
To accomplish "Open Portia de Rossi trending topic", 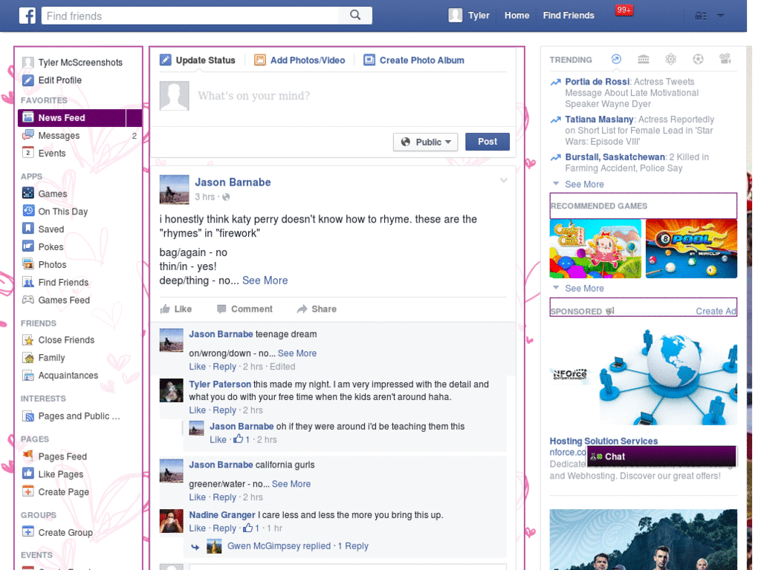I will click(x=597, y=82).
